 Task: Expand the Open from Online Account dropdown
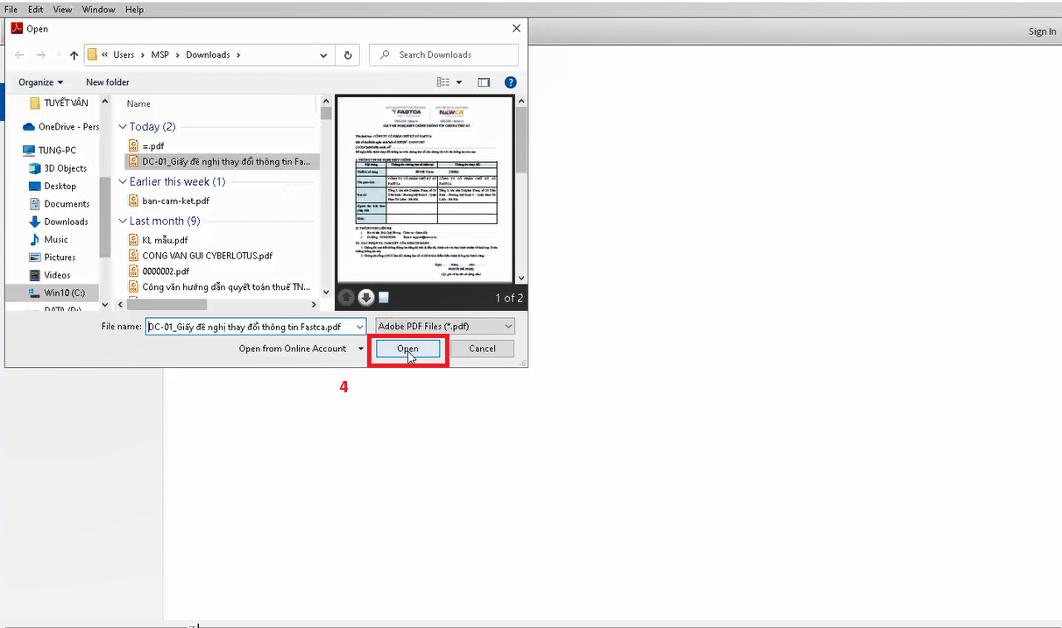pos(361,349)
